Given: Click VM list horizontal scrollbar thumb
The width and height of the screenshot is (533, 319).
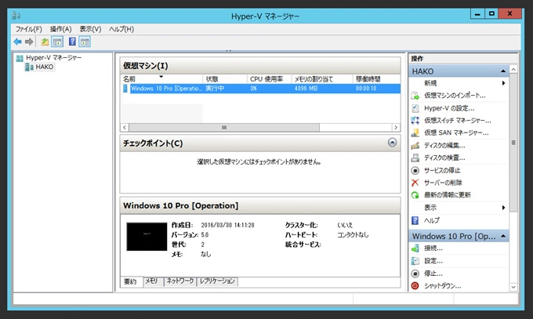Looking at the screenshot, I should click(224, 128).
